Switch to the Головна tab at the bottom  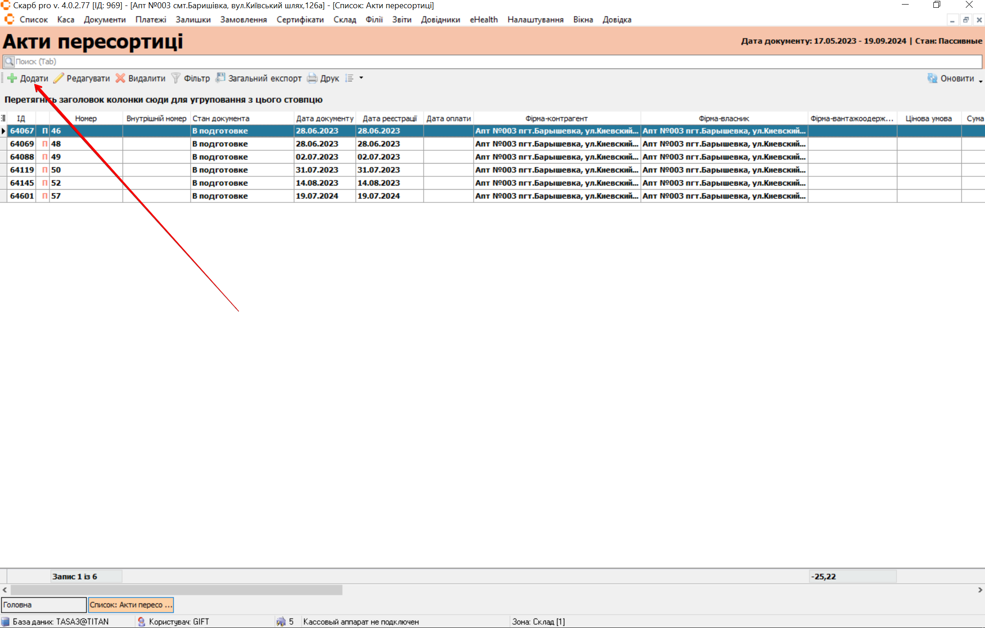coord(43,605)
